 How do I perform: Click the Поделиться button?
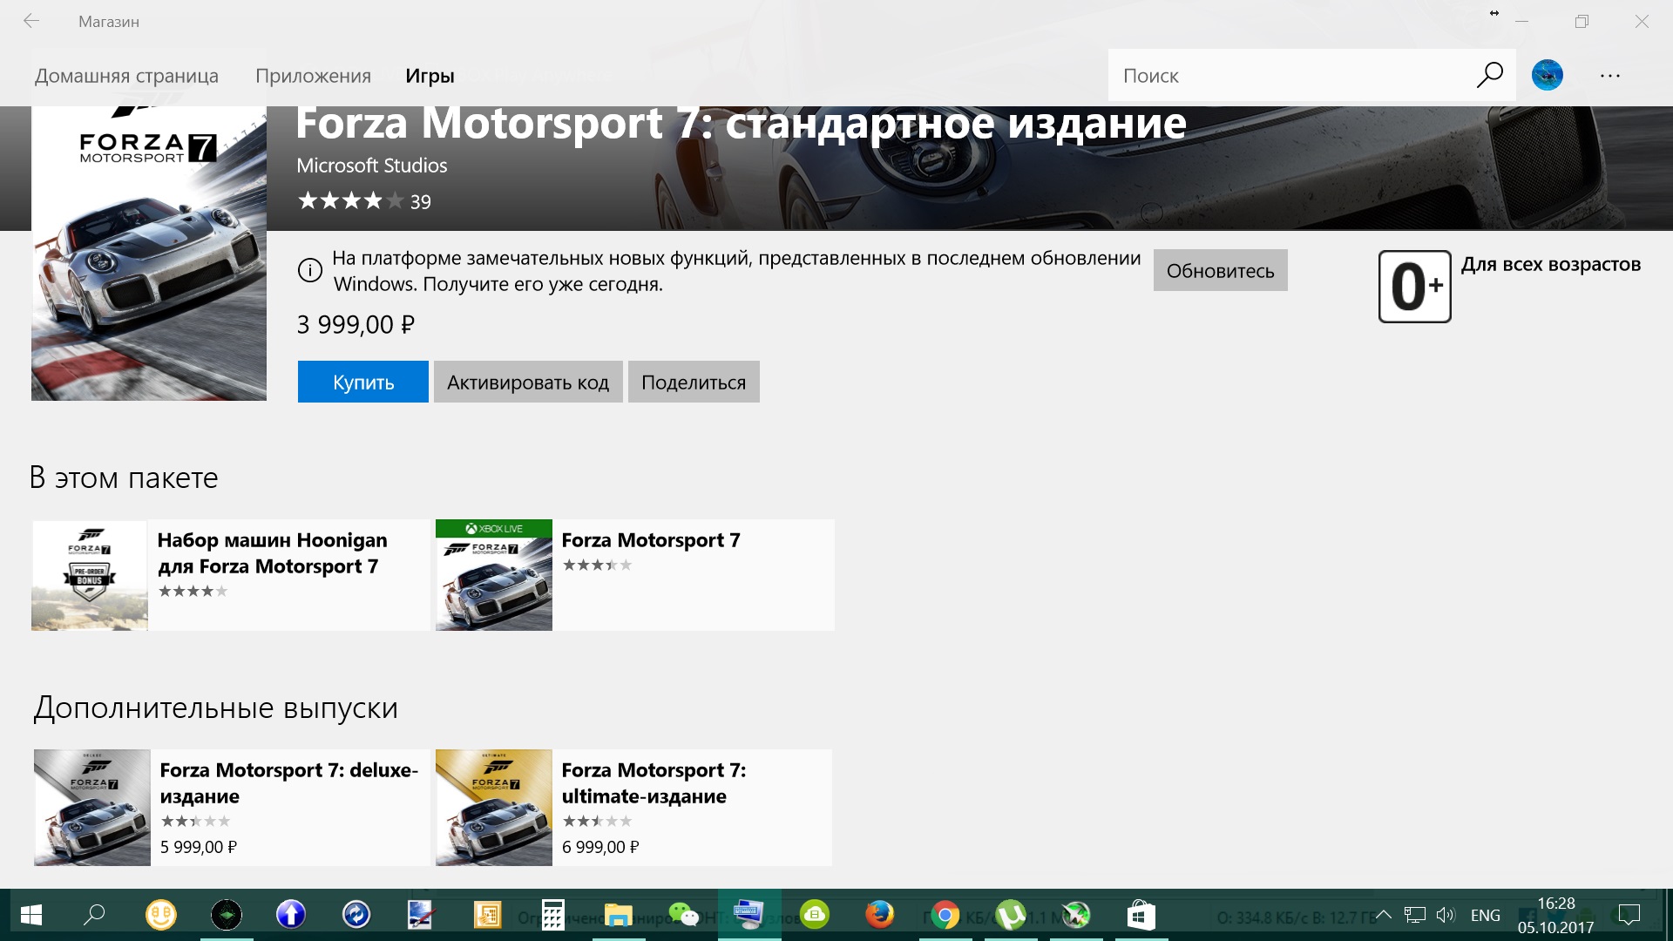[x=694, y=382]
